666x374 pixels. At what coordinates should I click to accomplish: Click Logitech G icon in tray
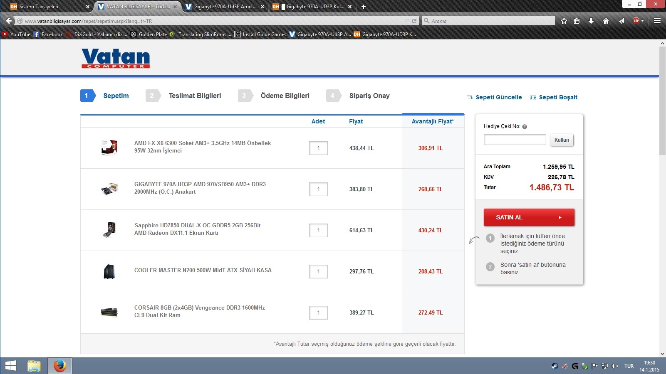pos(575,366)
